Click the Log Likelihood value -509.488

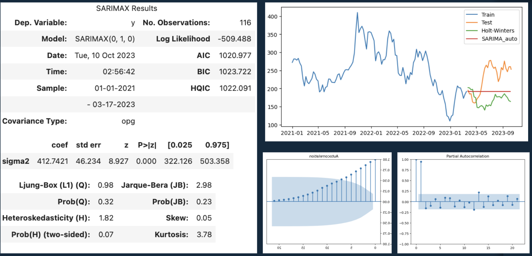coord(234,39)
